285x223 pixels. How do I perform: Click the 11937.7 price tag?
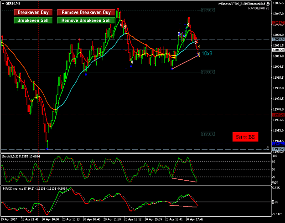tap(278, 149)
